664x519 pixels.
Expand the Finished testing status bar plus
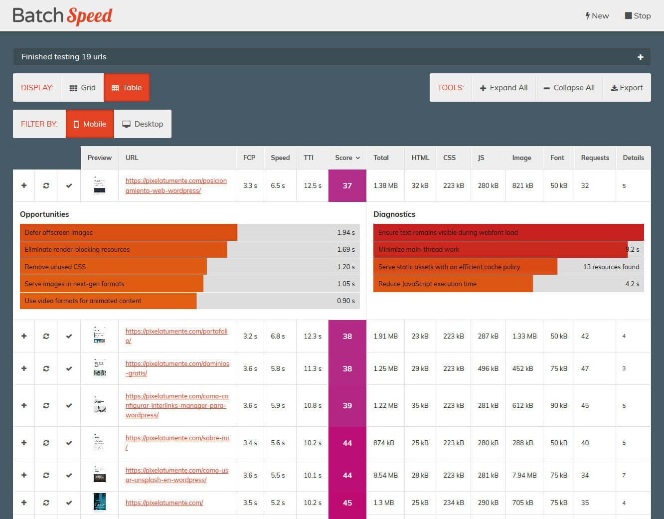(640, 57)
